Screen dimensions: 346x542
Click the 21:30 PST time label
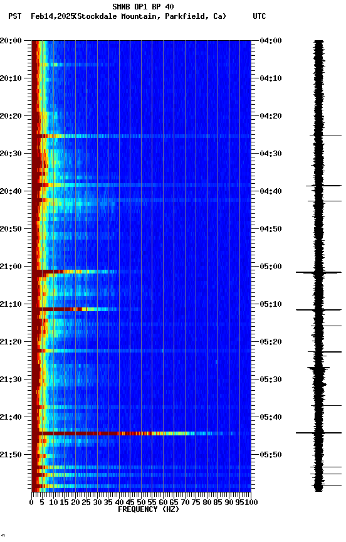tap(11, 380)
